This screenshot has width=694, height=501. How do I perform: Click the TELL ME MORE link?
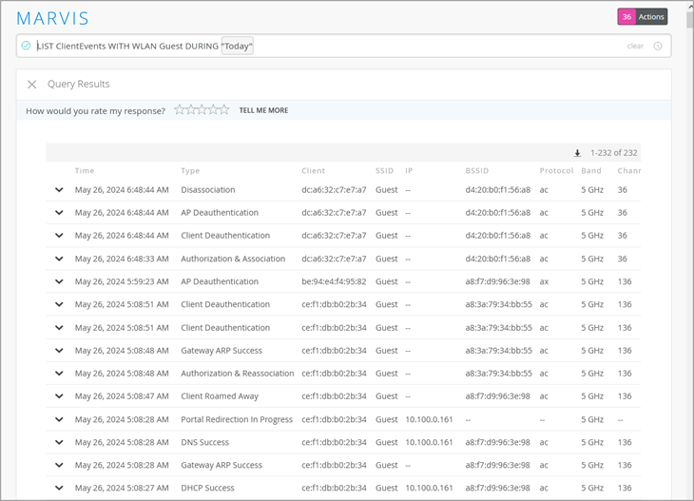click(x=263, y=110)
